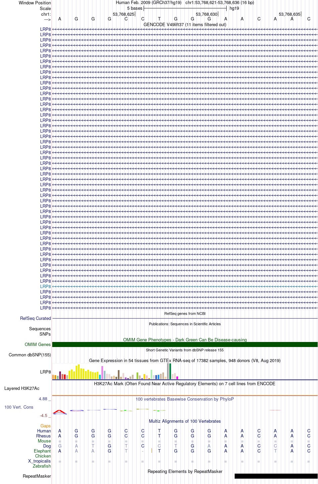Click the black RepeatMasker element bar

pyautogui.click(x=276, y=476)
